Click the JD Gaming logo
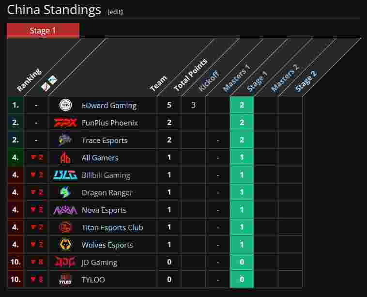This screenshot has width=367, height=297. [65, 262]
